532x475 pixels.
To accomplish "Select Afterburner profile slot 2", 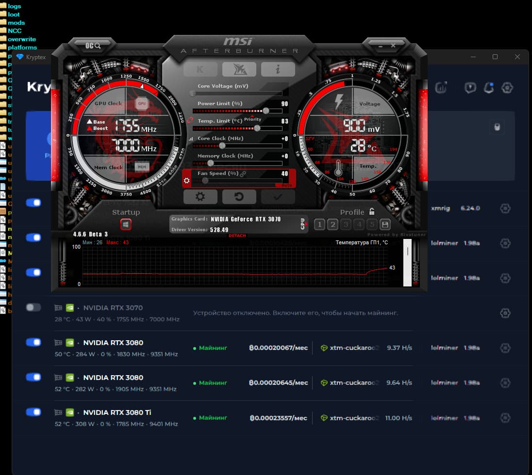I will click(x=332, y=224).
